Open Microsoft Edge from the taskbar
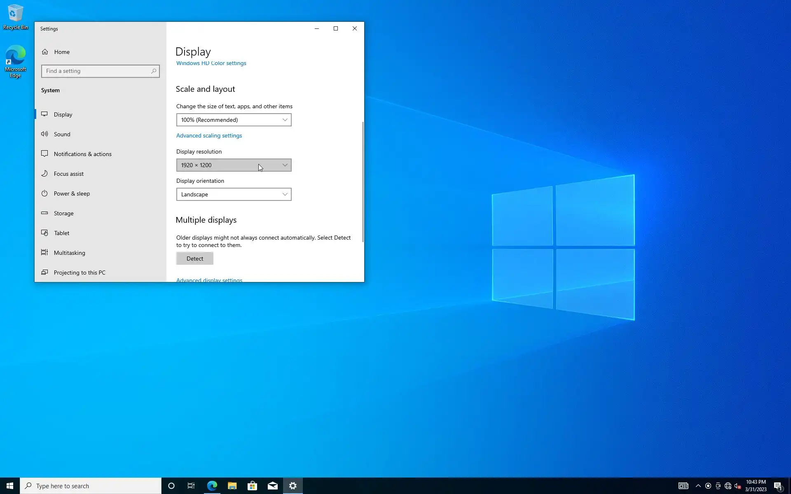Viewport: 791px width, 494px height. 212,486
